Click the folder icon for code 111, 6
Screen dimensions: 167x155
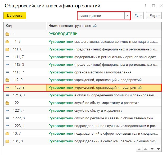pos(7,49)
